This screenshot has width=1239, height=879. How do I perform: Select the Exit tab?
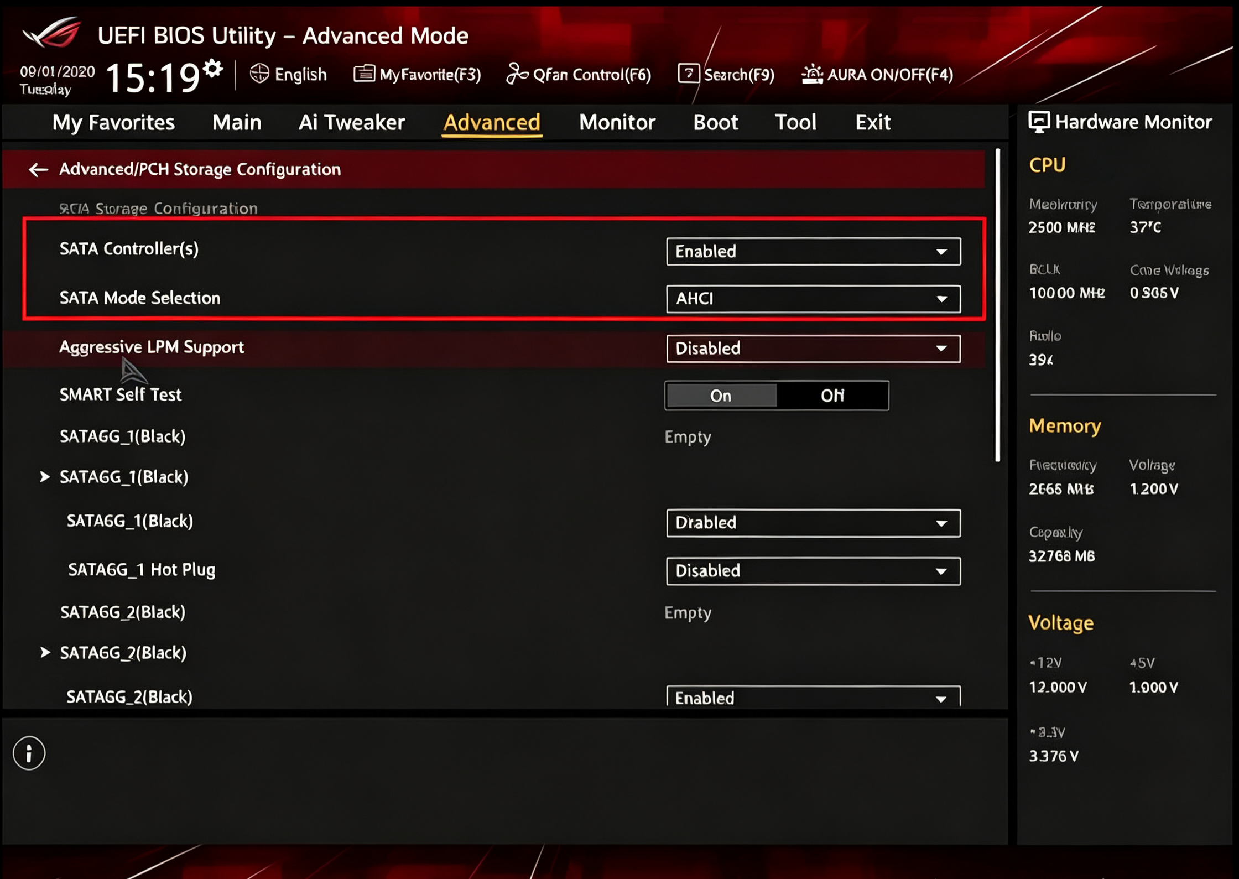[873, 122]
